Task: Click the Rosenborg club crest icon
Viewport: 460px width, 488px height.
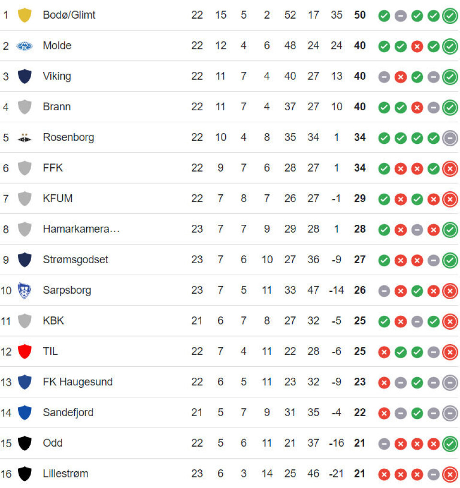Action: coord(24,138)
